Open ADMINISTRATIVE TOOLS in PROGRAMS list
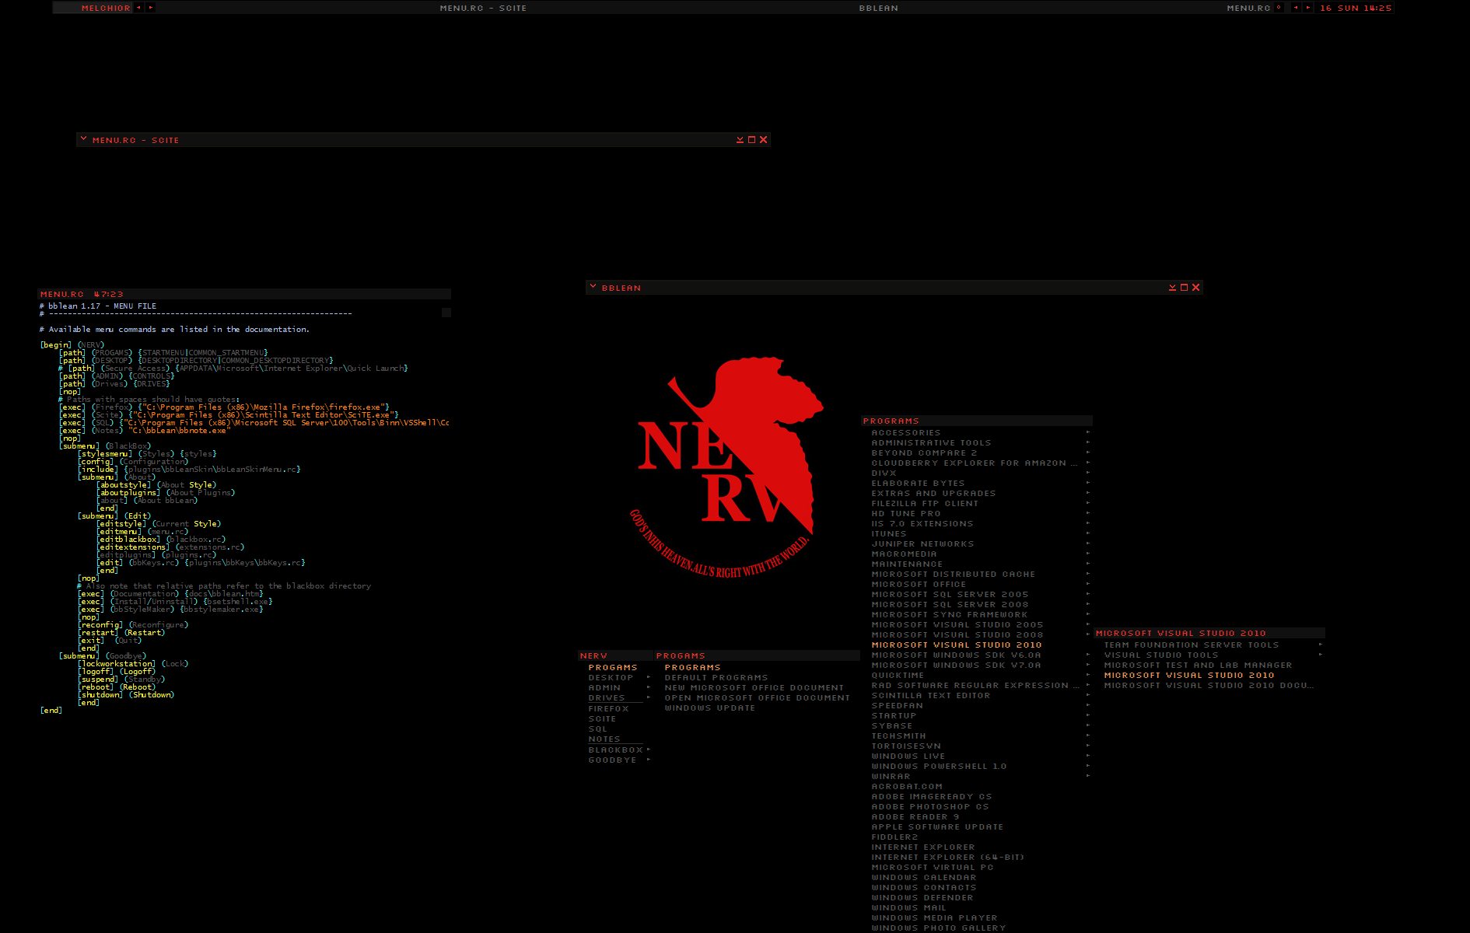 point(931,442)
